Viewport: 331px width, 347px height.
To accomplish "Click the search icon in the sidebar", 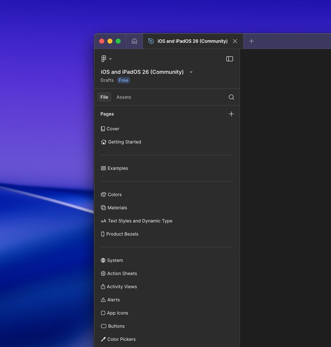I will pyautogui.click(x=231, y=97).
